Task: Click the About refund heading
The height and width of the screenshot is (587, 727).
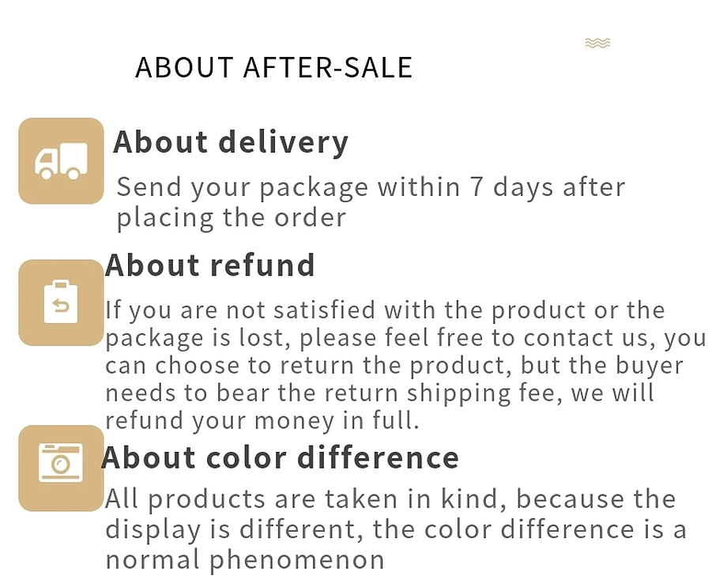Action: coord(210,265)
